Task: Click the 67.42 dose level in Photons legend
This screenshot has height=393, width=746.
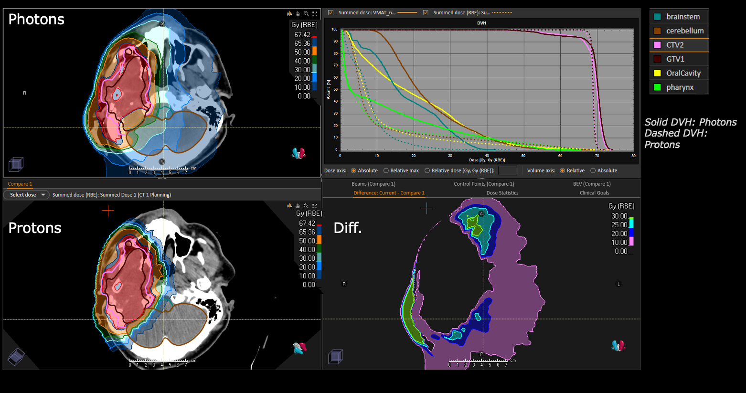Action: [x=302, y=35]
